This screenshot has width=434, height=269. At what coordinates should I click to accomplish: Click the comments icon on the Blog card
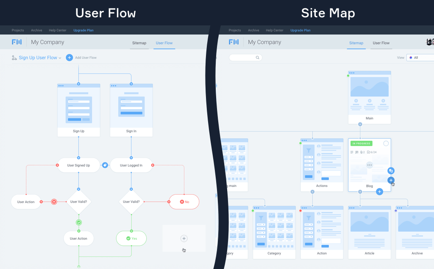356,152
